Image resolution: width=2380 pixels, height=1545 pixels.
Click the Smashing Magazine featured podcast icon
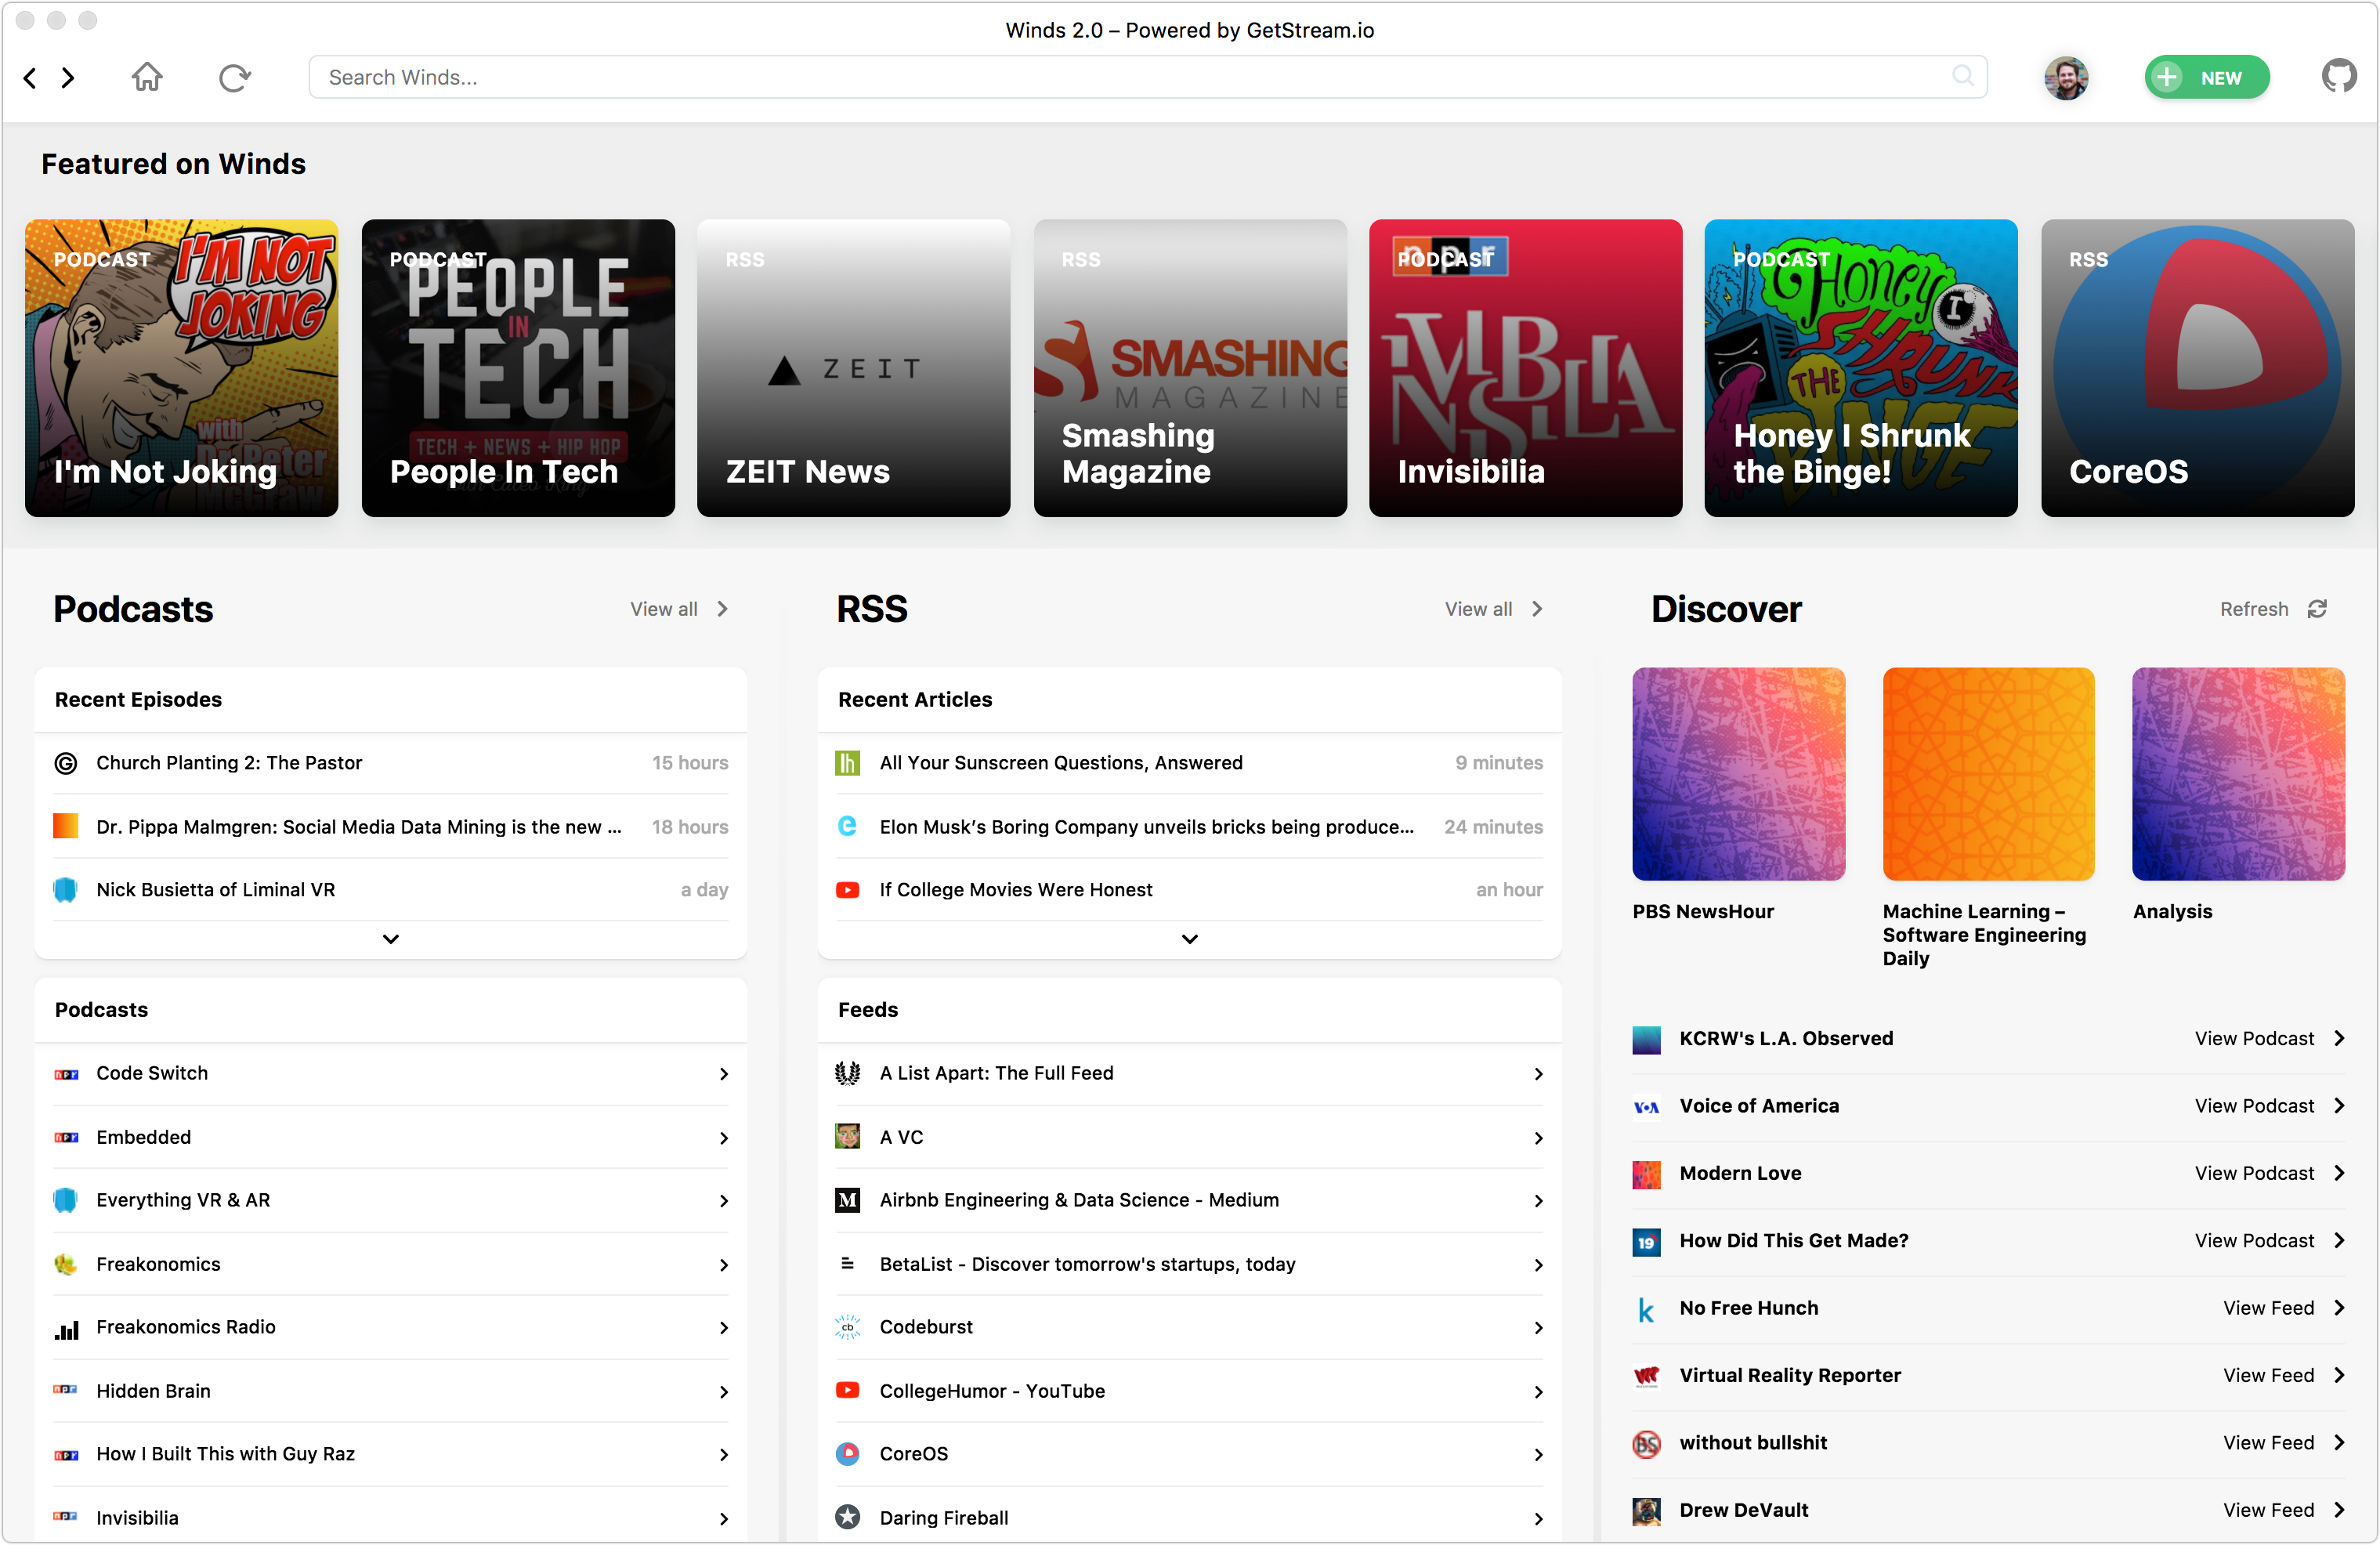pos(1188,367)
